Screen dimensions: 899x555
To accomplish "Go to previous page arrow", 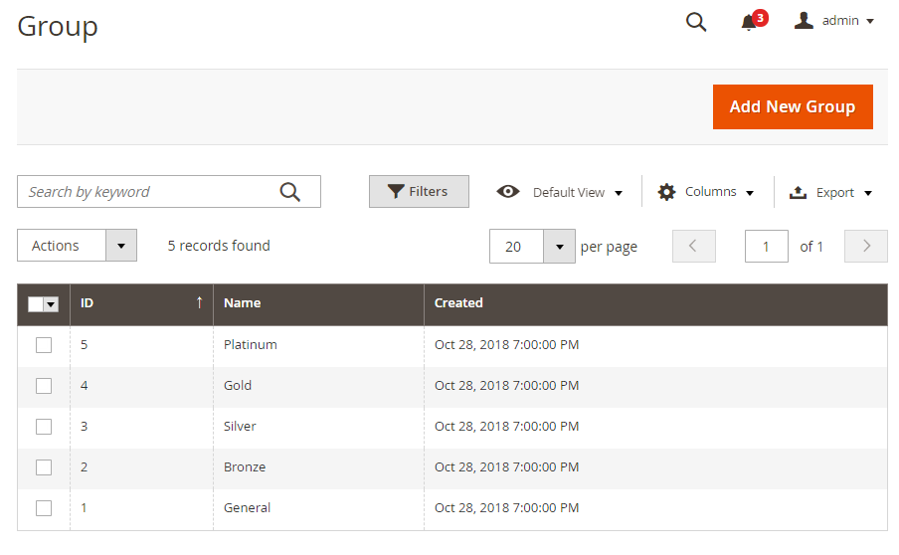I will [x=694, y=247].
